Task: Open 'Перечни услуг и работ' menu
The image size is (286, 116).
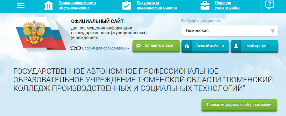Action: 227,5
